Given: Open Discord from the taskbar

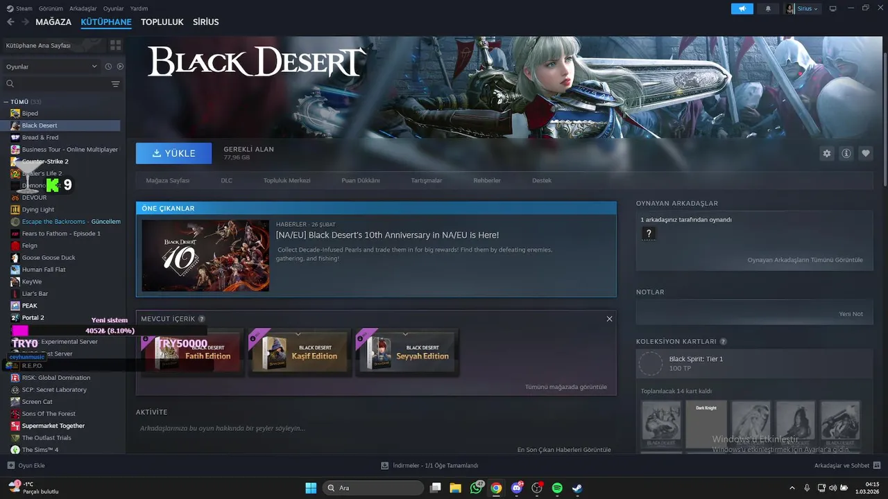Looking at the screenshot, I should (516, 488).
